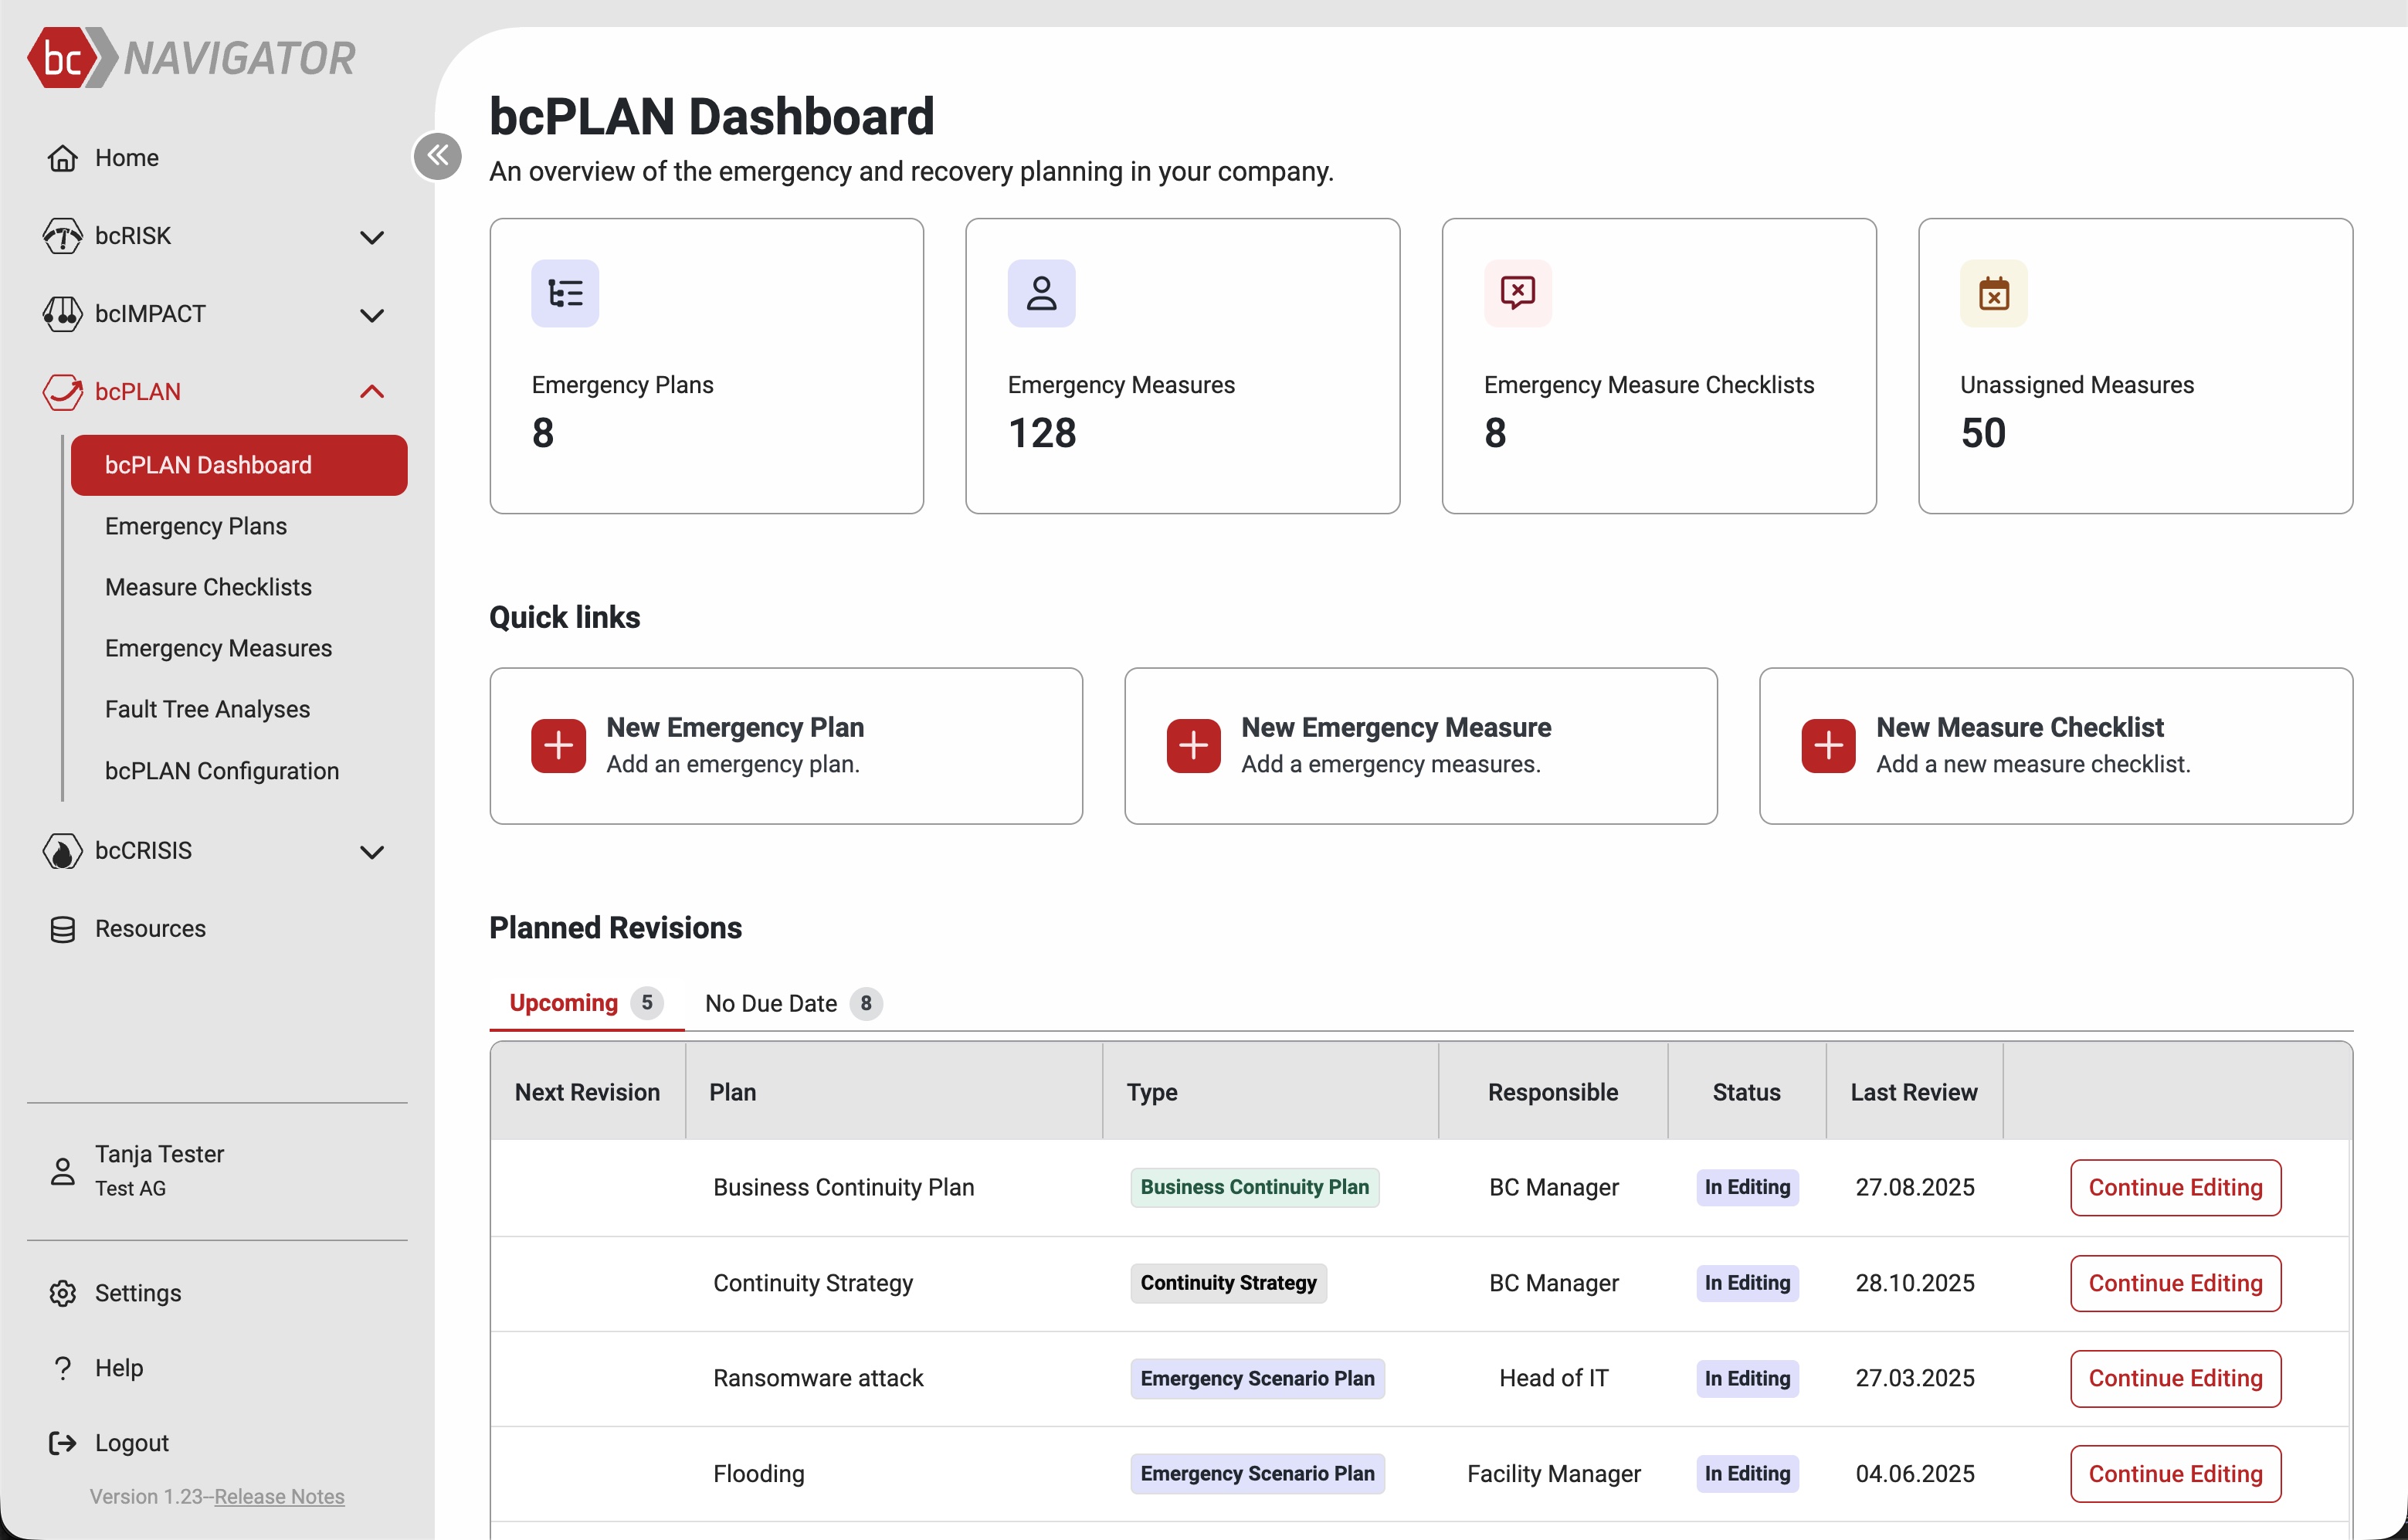The image size is (2408, 1540).
Task: Click the Logout icon
Action: pyautogui.click(x=62, y=1442)
